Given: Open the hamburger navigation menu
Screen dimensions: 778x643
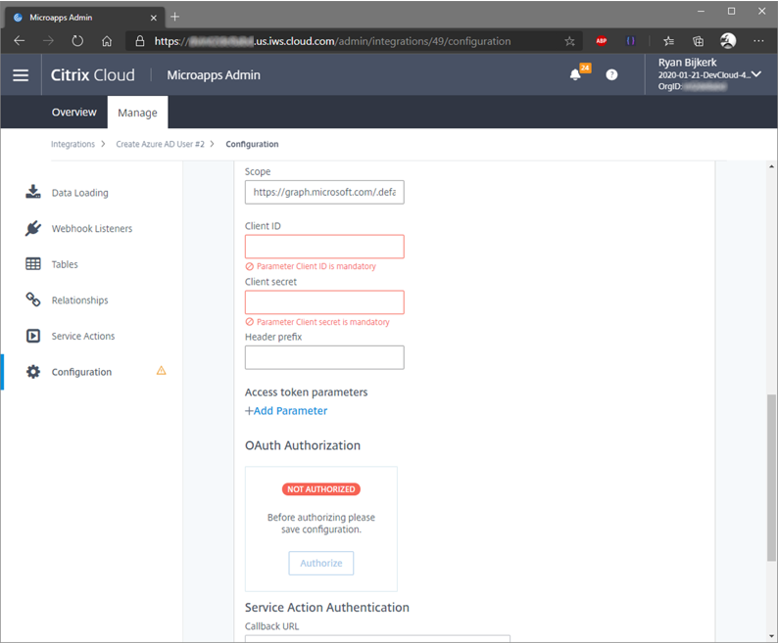Looking at the screenshot, I should tap(21, 75).
